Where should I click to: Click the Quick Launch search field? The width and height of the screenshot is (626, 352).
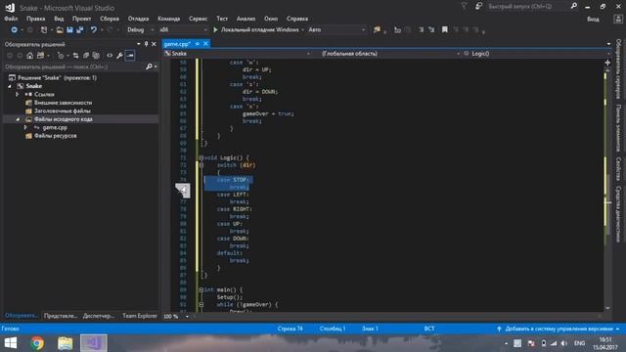pos(527,7)
